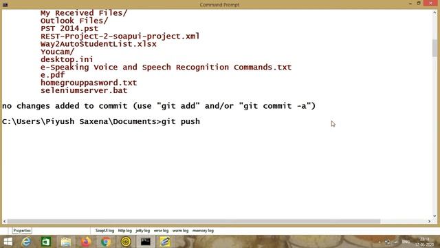Click the horizontal scrollbar left arrow
440x248 pixels.
(x=5, y=221)
